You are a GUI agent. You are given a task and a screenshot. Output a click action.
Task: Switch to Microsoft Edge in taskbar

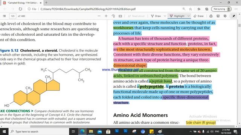pyautogui.click(x=82, y=132)
